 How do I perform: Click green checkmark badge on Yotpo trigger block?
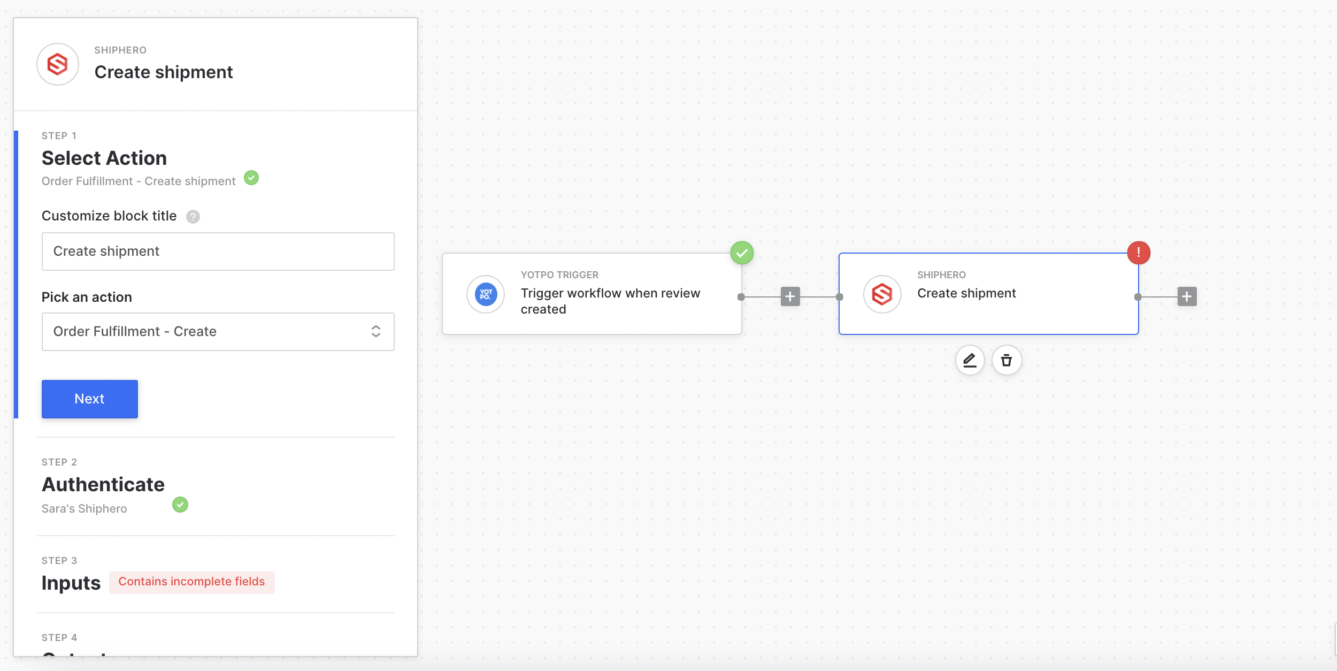742,253
